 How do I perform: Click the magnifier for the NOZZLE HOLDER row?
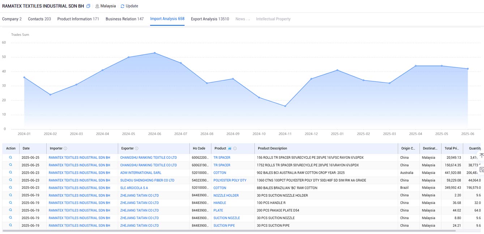point(11,195)
